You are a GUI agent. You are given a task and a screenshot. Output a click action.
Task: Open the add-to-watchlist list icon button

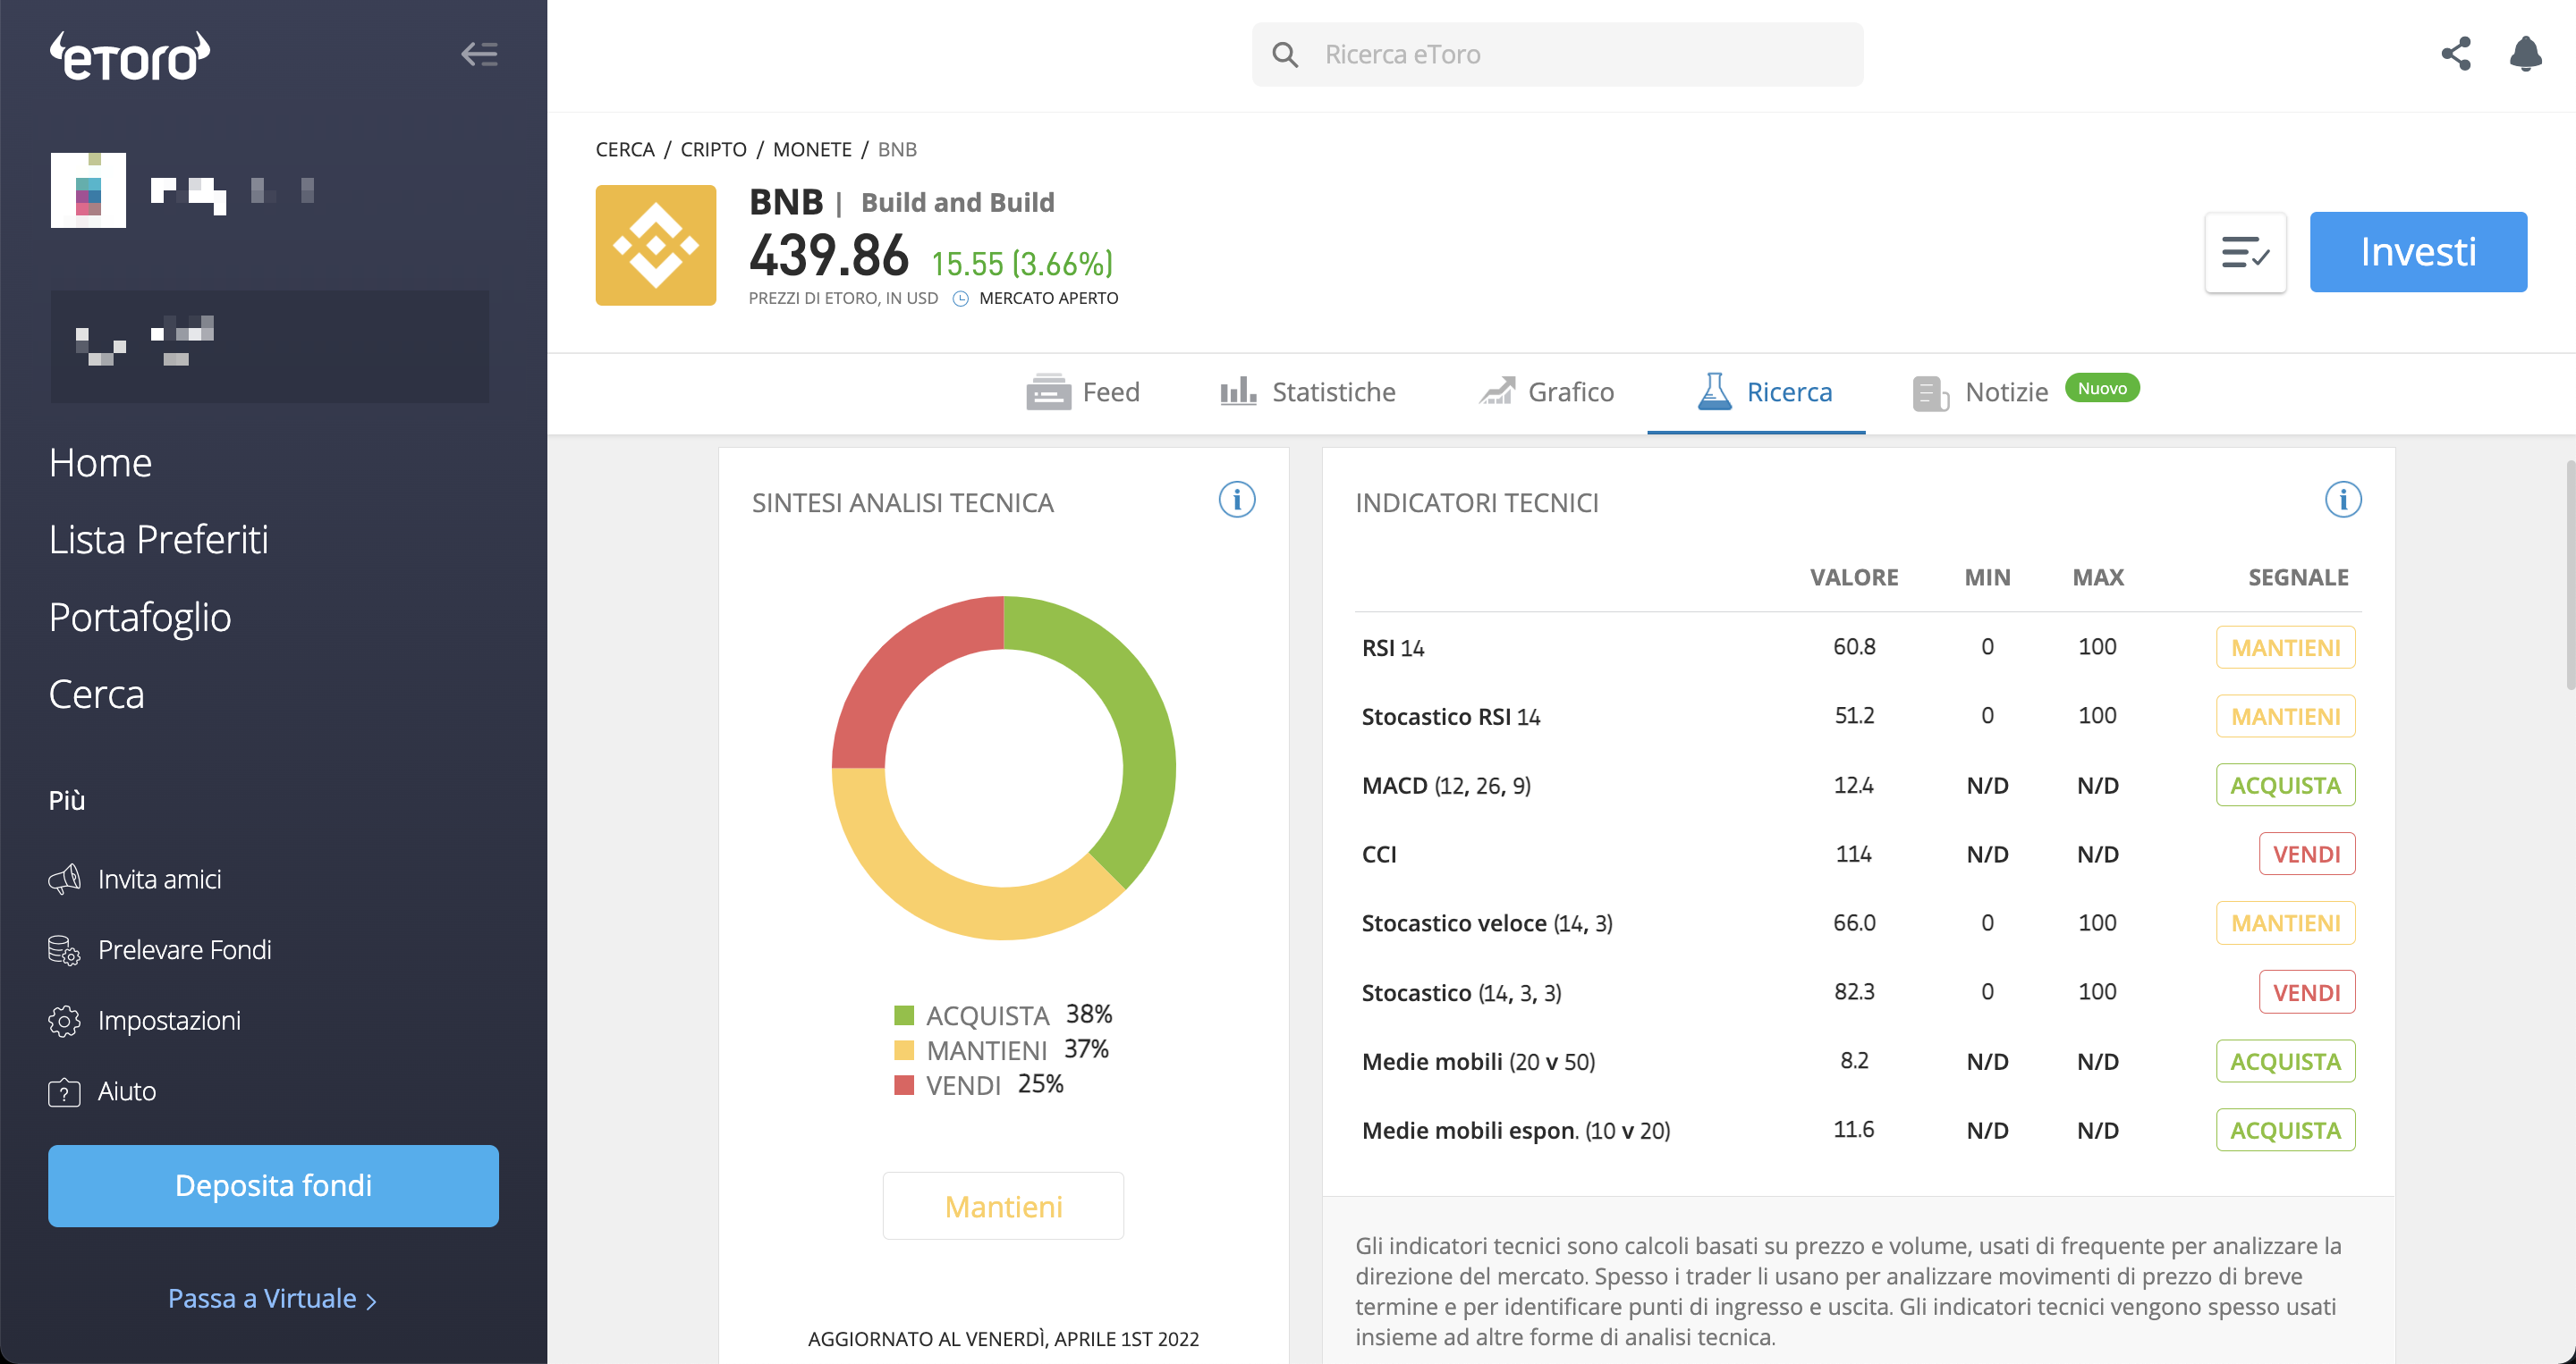(x=2245, y=252)
